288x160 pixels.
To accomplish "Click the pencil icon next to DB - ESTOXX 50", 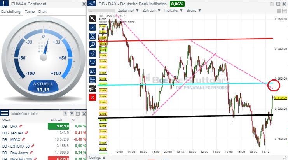I will tap(33, 146).
